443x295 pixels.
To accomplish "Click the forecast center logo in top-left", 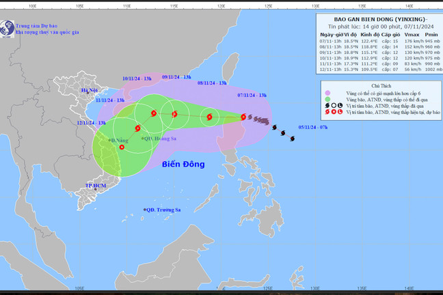I will [x=8, y=29].
